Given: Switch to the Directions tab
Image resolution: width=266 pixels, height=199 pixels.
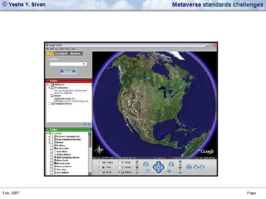Looking at the screenshot, I should [75, 53].
